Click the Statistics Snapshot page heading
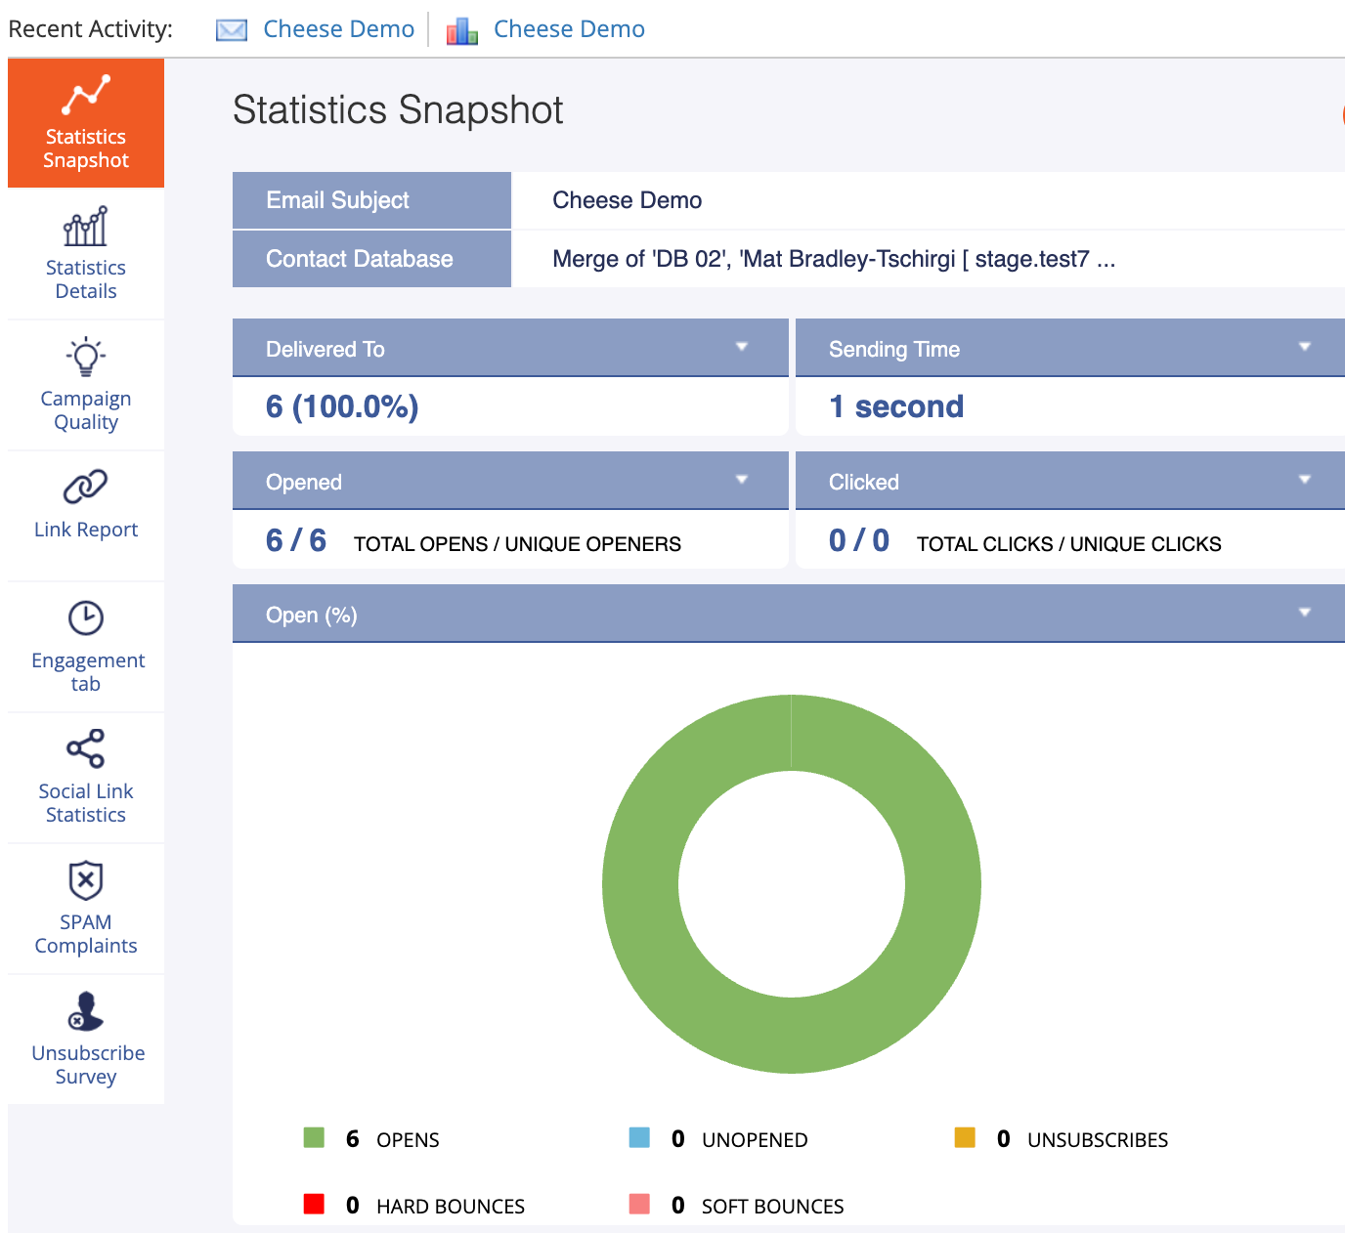Screen dimensions: 1345x1233 398,110
